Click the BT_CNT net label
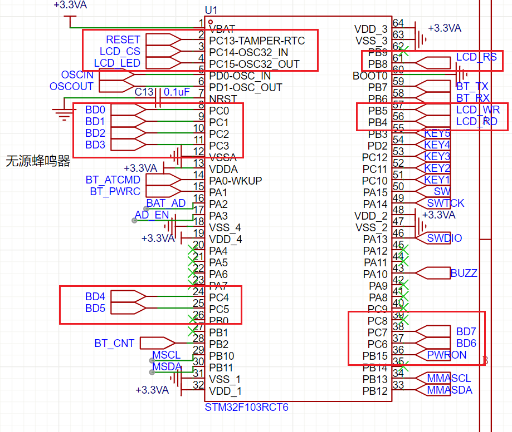This screenshot has width=512, height=432. point(114,344)
